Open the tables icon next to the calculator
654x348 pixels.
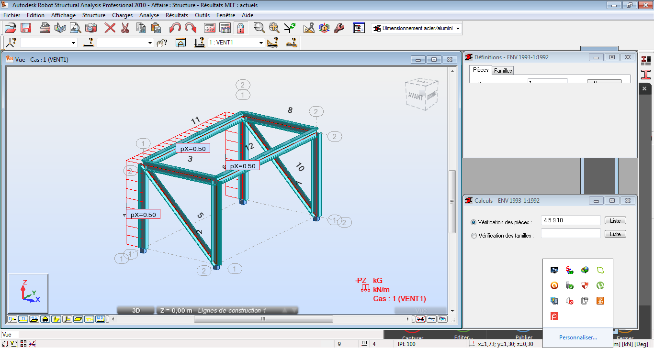tap(225, 28)
